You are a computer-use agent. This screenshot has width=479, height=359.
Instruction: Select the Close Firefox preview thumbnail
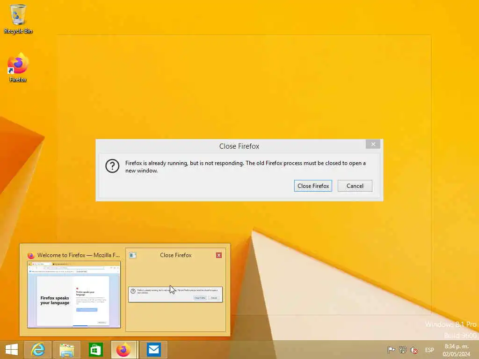coord(175,294)
